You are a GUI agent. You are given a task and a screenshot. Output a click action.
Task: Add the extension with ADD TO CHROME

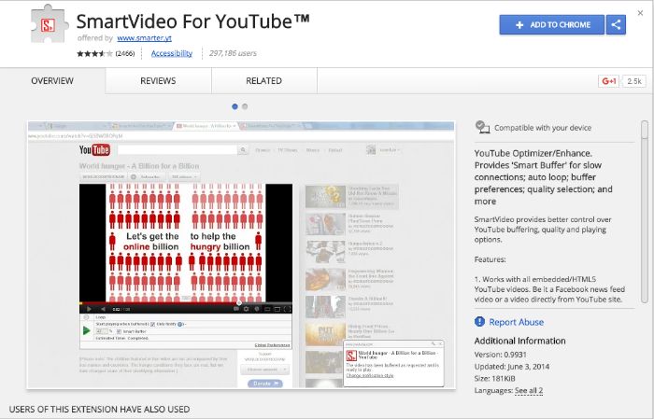pos(552,25)
